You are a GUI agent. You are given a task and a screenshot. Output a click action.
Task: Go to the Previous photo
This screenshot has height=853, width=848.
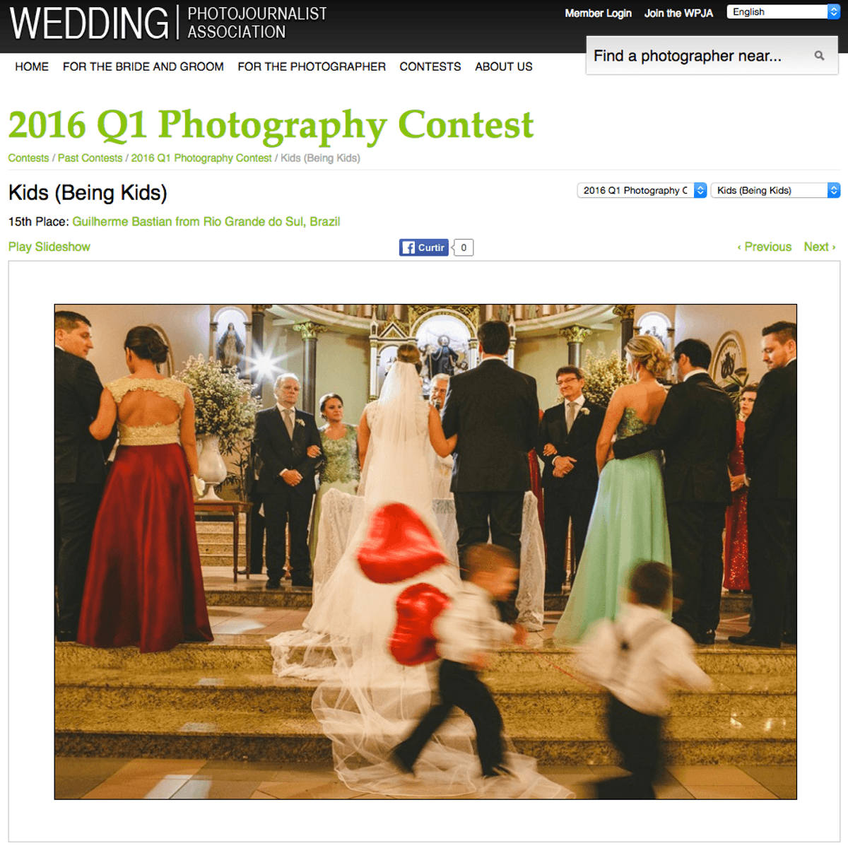764,247
